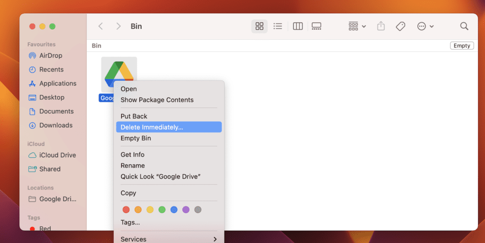Switch to column view

[298, 27]
